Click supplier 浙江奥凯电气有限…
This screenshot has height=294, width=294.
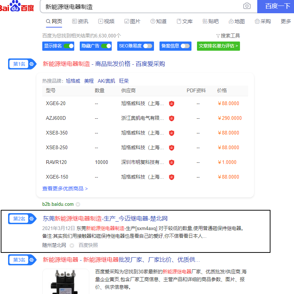(143, 118)
